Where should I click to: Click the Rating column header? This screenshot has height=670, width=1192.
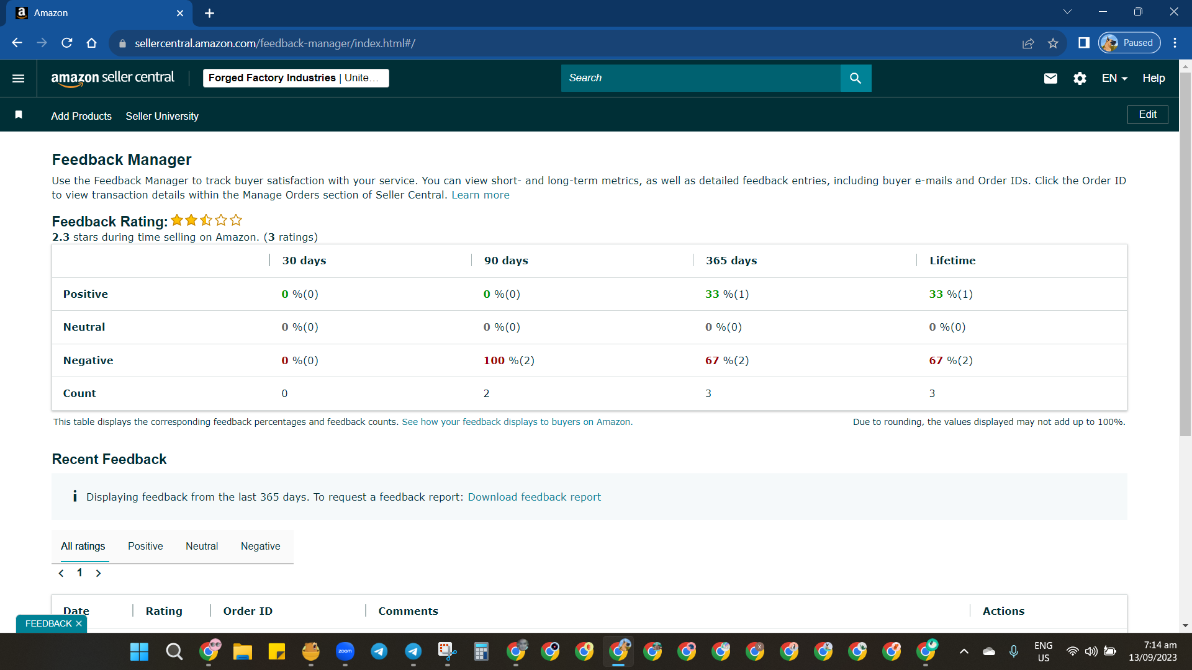click(x=164, y=611)
